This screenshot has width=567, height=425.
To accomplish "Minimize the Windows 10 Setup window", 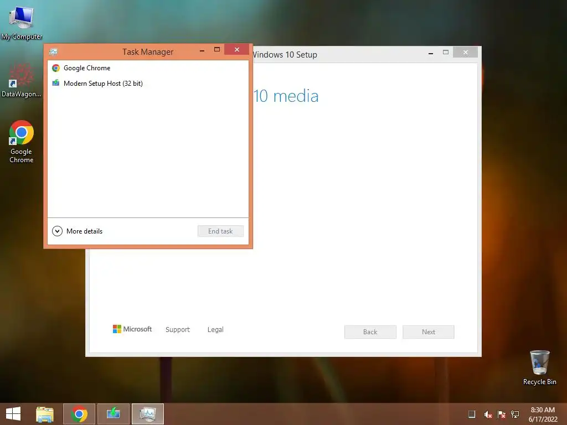I will click(x=431, y=53).
